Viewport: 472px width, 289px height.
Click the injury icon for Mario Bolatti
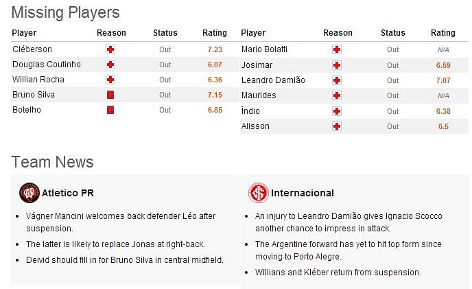pyautogui.click(x=337, y=49)
